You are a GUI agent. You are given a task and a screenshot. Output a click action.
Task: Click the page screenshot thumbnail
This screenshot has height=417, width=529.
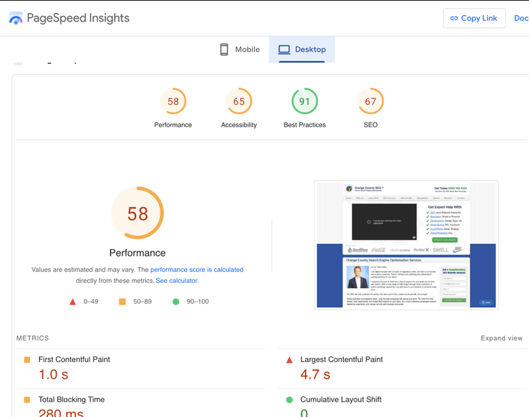(x=406, y=245)
